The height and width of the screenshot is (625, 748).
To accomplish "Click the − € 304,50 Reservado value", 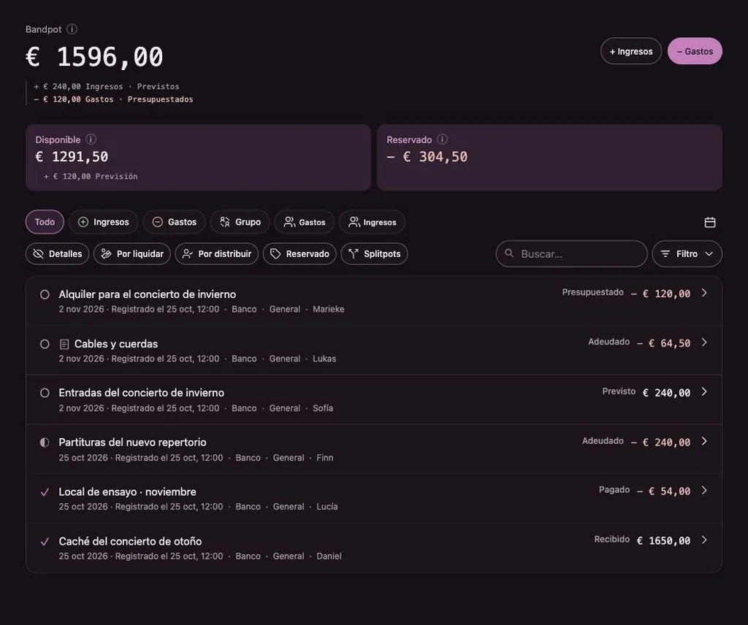I will pyautogui.click(x=427, y=157).
